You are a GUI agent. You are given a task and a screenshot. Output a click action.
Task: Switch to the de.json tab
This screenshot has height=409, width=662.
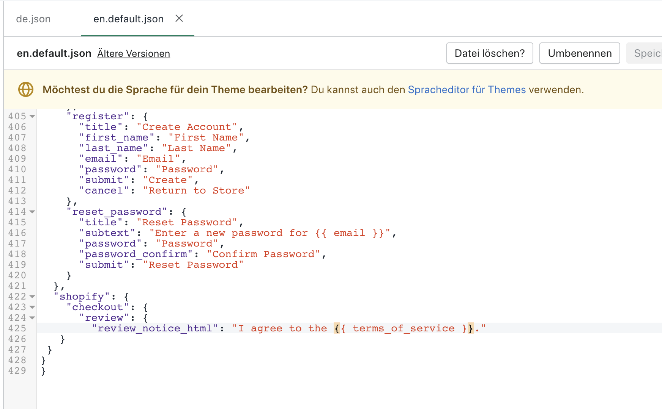[33, 19]
